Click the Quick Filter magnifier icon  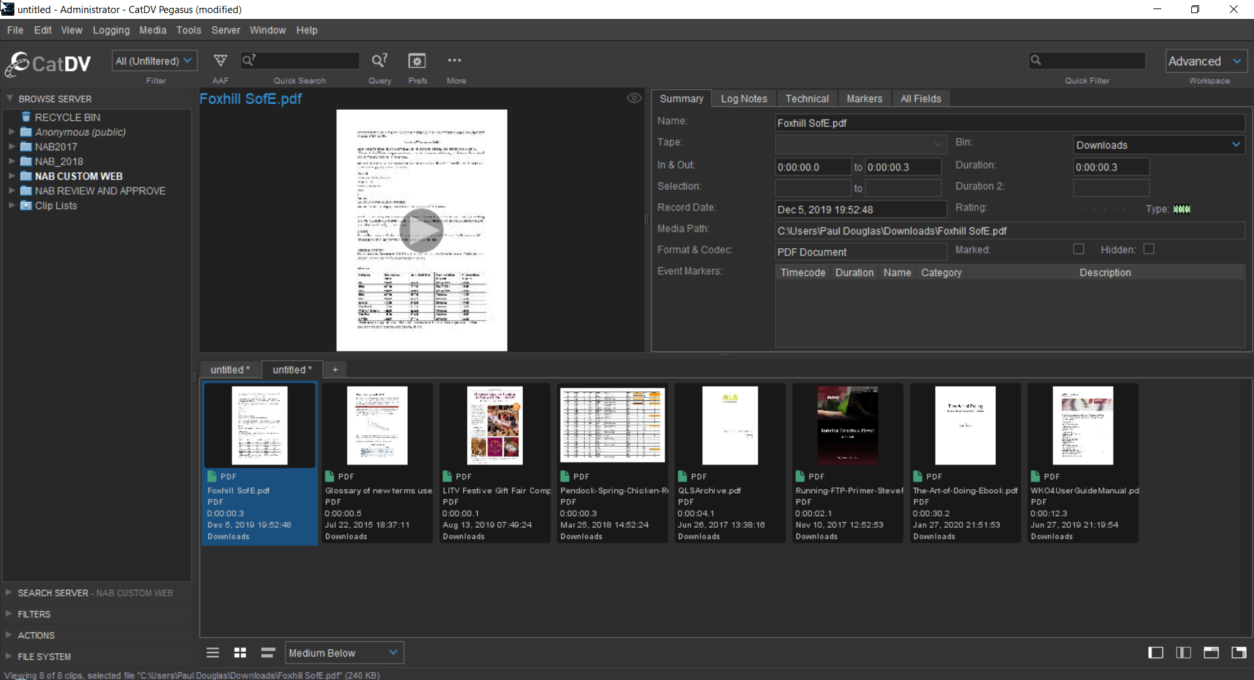click(1036, 60)
